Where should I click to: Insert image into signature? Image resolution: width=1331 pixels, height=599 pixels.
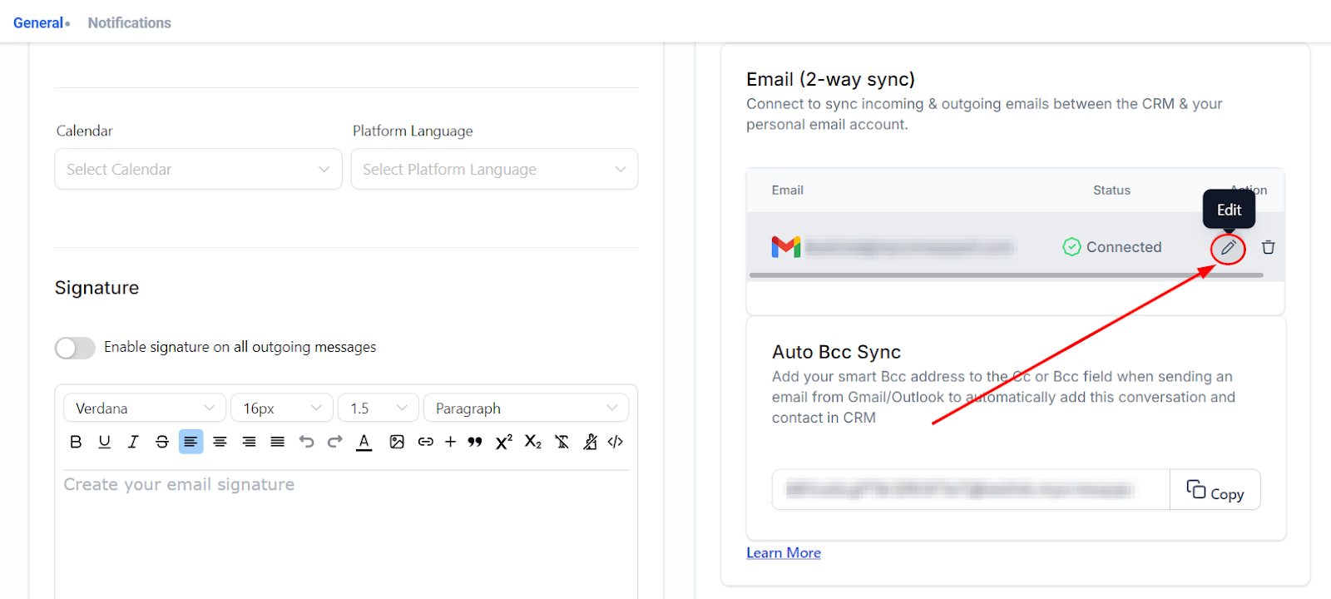[397, 442]
